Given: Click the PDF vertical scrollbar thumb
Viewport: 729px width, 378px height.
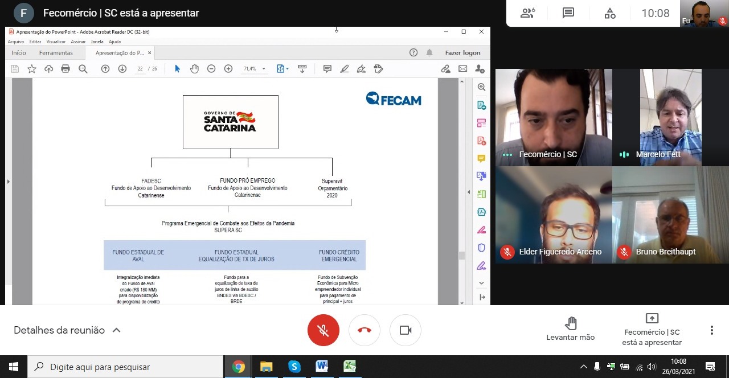Looking at the screenshot, I should coord(461,256).
